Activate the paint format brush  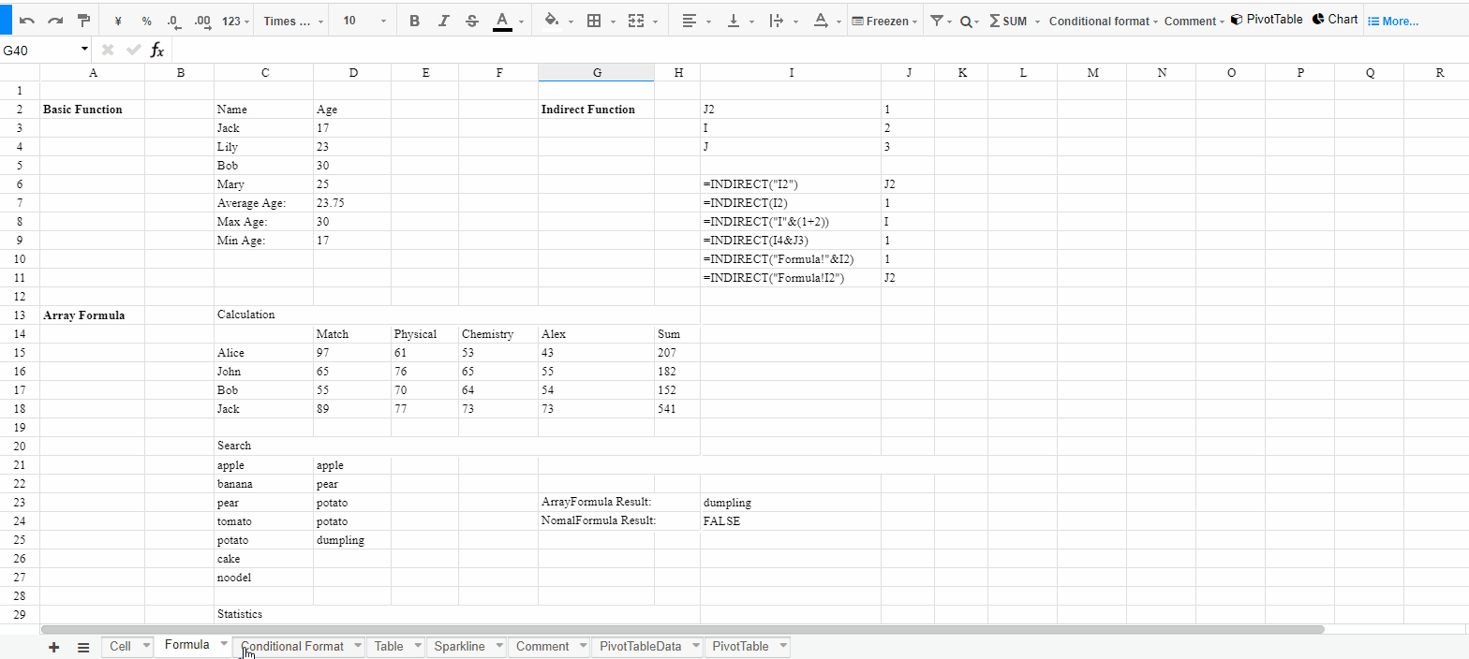pyautogui.click(x=83, y=21)
